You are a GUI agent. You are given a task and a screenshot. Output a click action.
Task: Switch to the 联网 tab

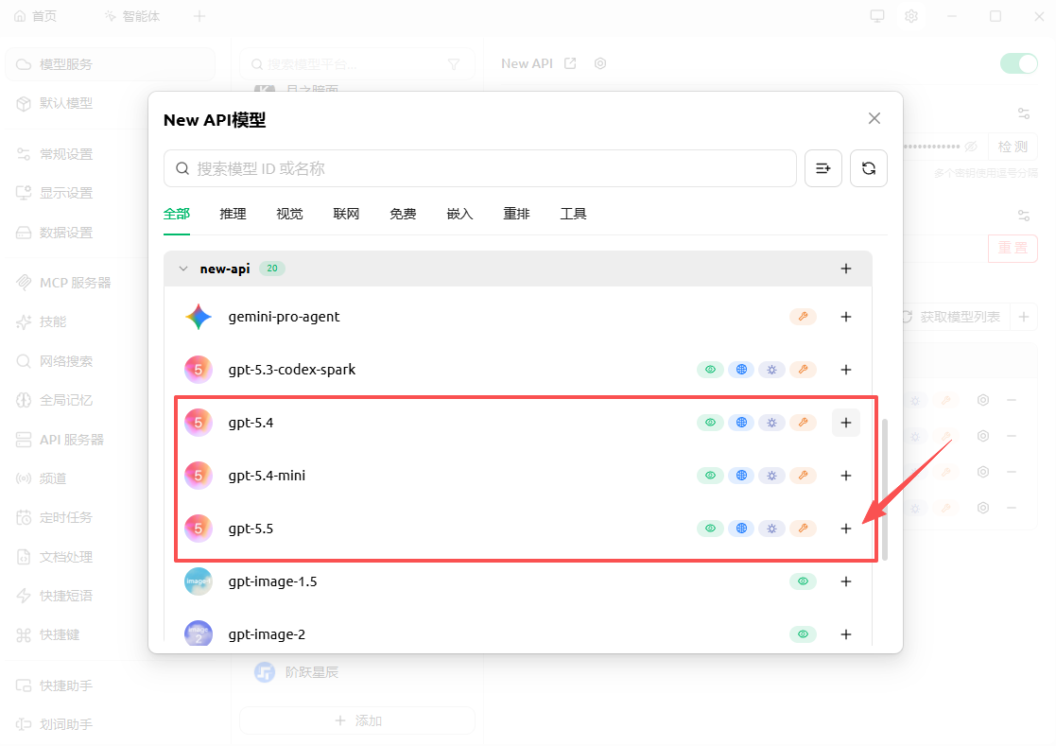346,214
